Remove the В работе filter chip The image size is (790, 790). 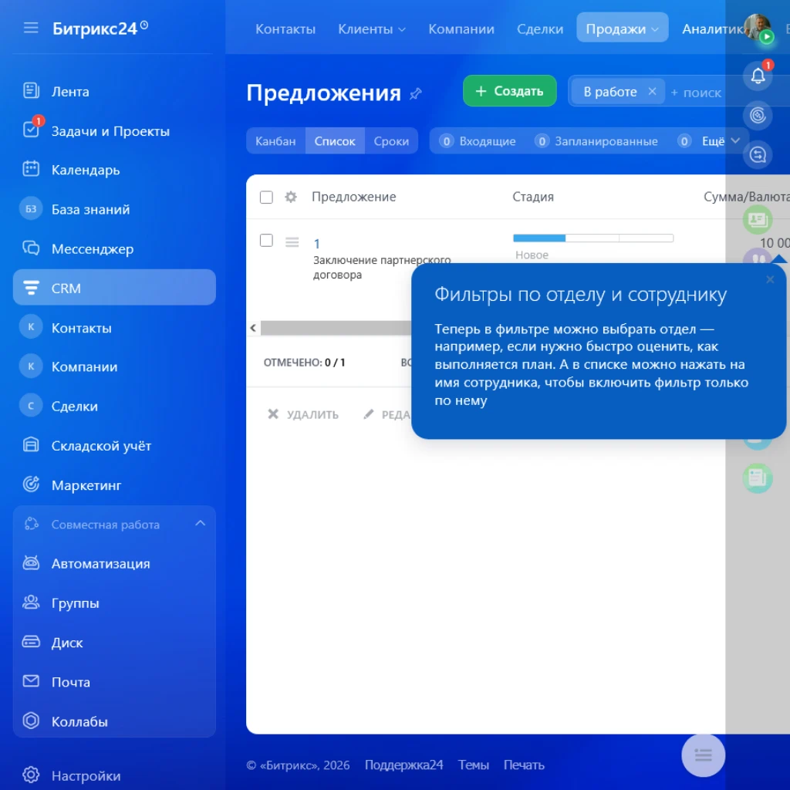click(x=653, y=91)
